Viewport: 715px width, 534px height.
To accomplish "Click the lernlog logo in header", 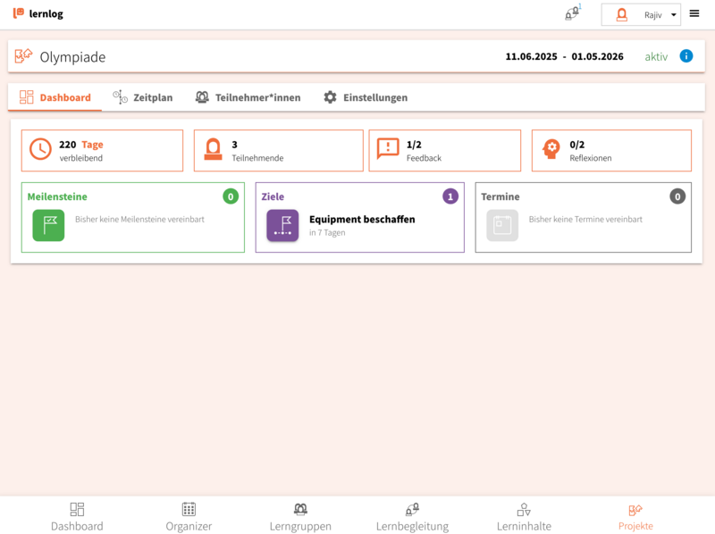I will (x=38, y=14).
